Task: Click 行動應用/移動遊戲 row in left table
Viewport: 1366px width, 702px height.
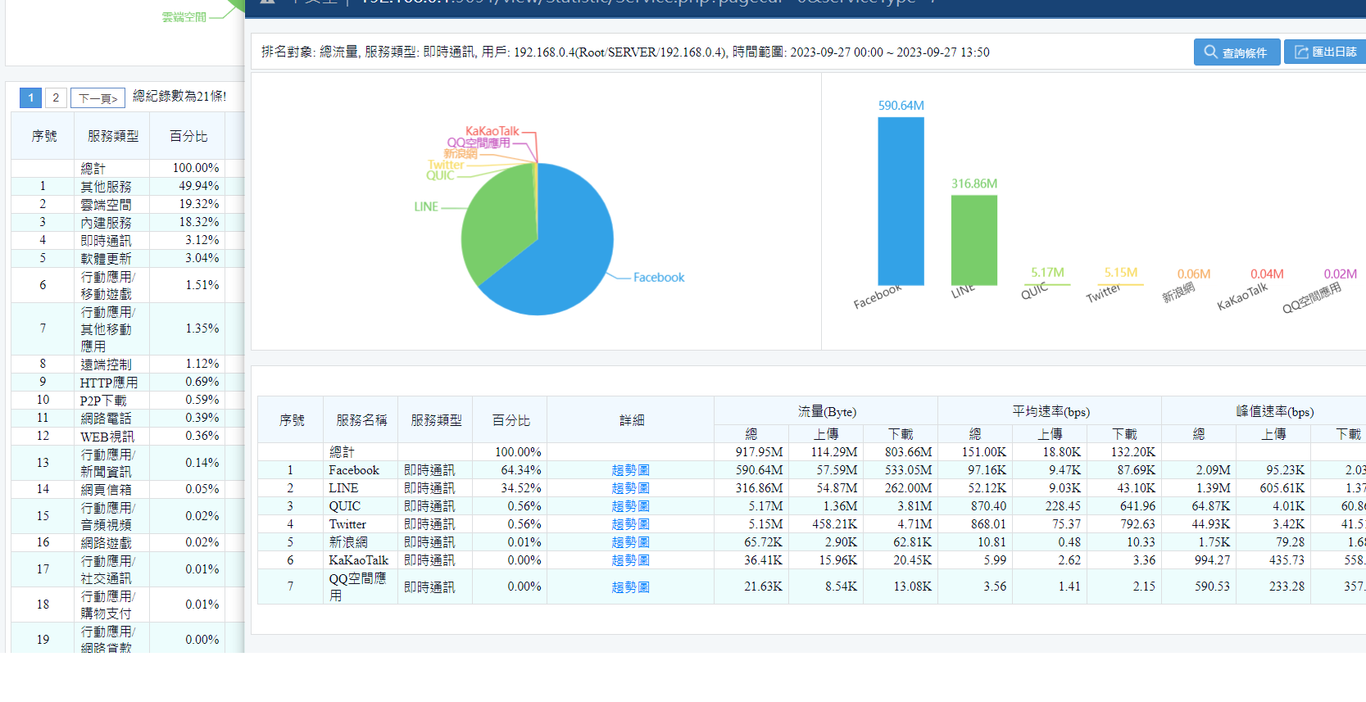Action: [x=128, y=285]
